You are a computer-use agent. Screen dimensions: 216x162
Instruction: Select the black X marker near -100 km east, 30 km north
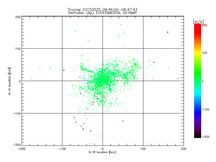[x=64, y=70]
